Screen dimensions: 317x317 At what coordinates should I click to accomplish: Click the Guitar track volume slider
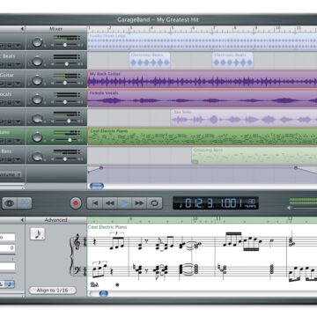[66, 83]
